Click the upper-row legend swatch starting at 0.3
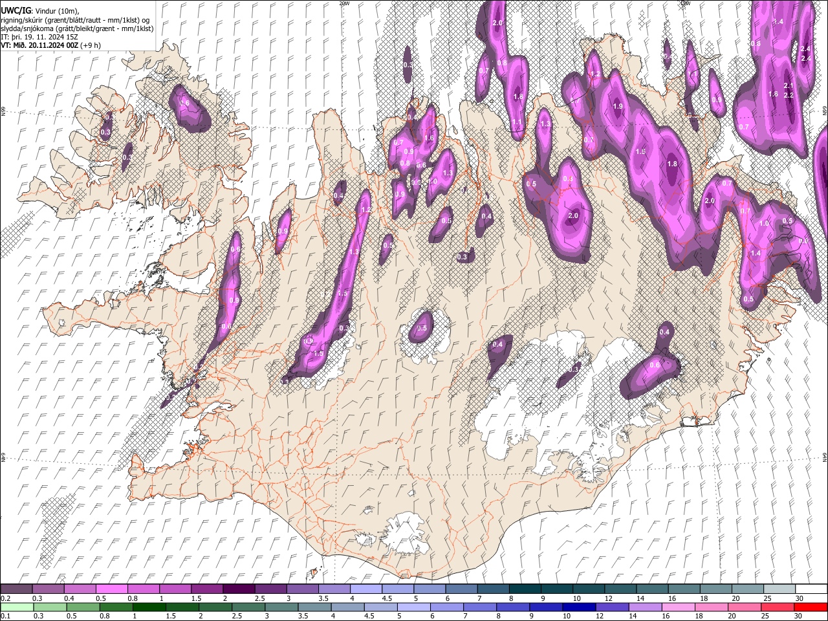This screenshot has width=828, height=621. [x=48, y=589]
